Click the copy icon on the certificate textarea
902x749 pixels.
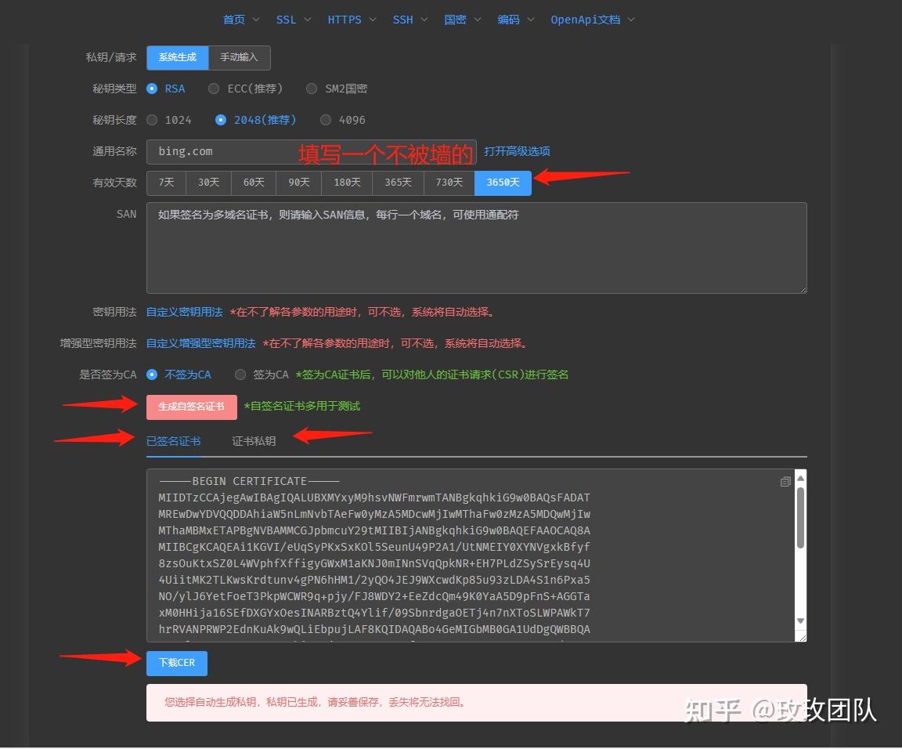click(785, 482)
